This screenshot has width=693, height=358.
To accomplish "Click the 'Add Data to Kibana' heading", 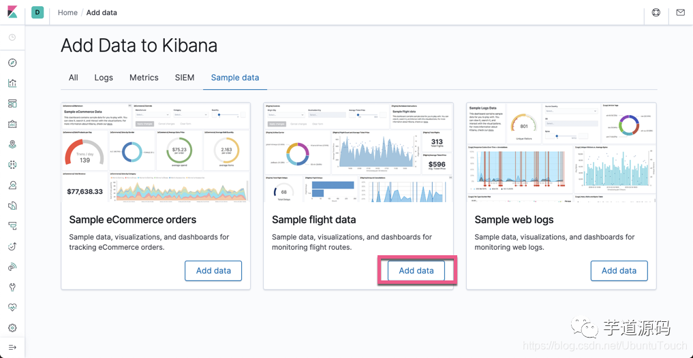I will point(139,46).
